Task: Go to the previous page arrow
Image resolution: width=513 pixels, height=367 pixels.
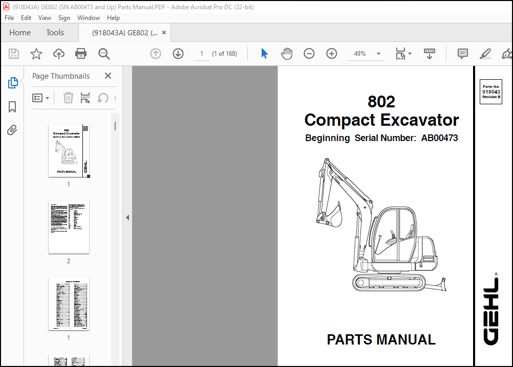Action: [x=156, y=54]
